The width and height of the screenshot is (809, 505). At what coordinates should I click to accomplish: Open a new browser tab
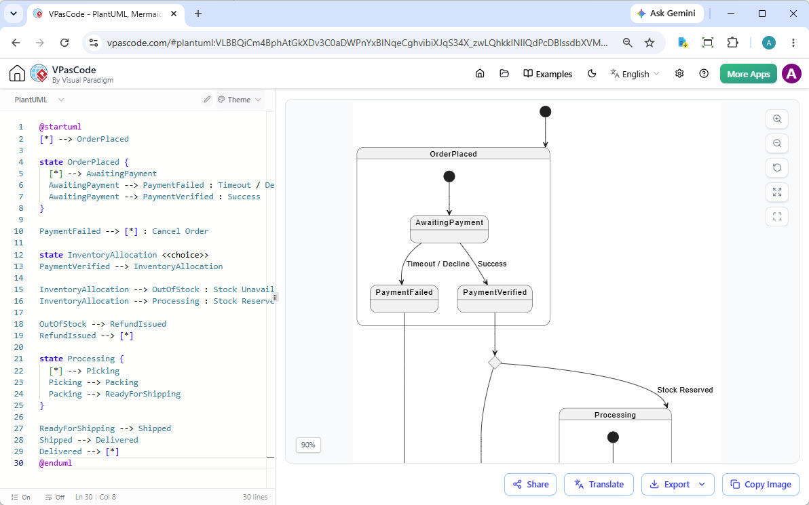(x=198, y=14)
